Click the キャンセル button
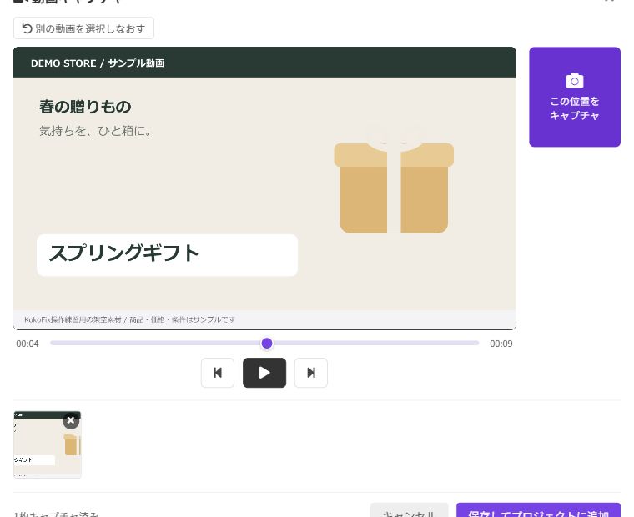 click(410, 512)
